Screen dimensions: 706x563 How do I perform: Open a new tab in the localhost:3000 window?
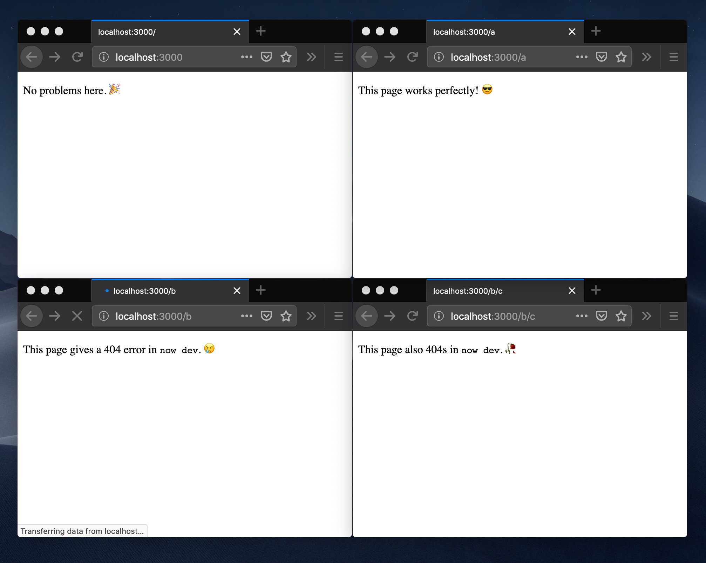point(260,31)
